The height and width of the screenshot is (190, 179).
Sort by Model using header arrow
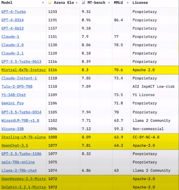click(43, 3)
